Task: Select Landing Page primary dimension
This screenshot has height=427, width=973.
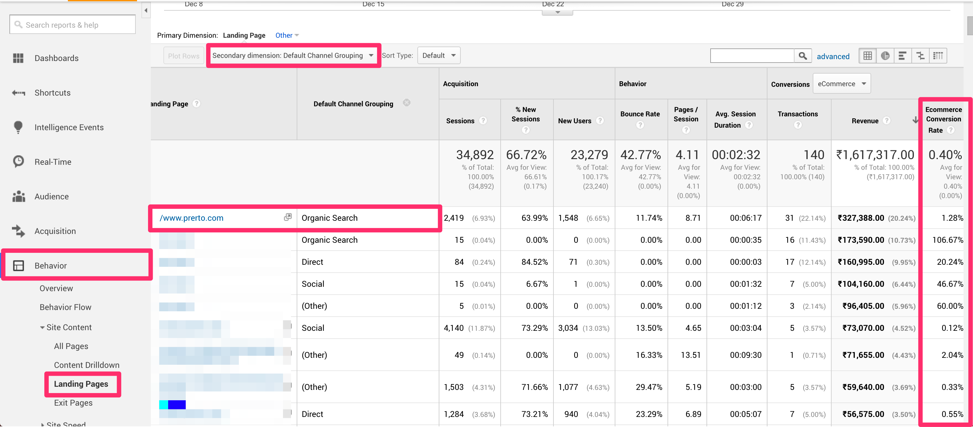Action: (244, 35)
